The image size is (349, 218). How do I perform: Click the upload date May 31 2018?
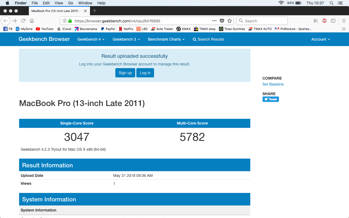[x=133, y=175]
